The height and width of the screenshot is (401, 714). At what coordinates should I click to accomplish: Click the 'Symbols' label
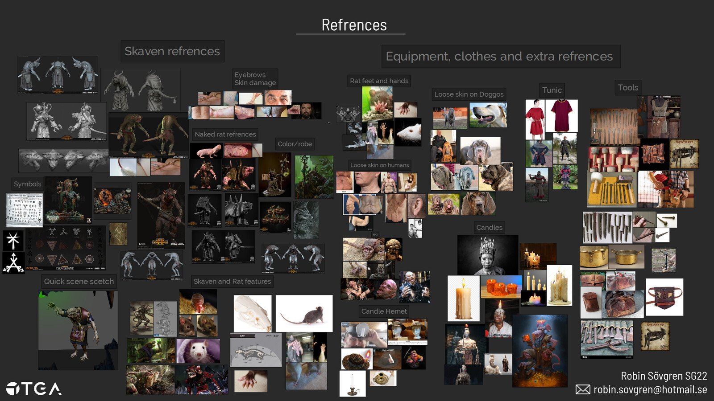[x=28, y=184]
